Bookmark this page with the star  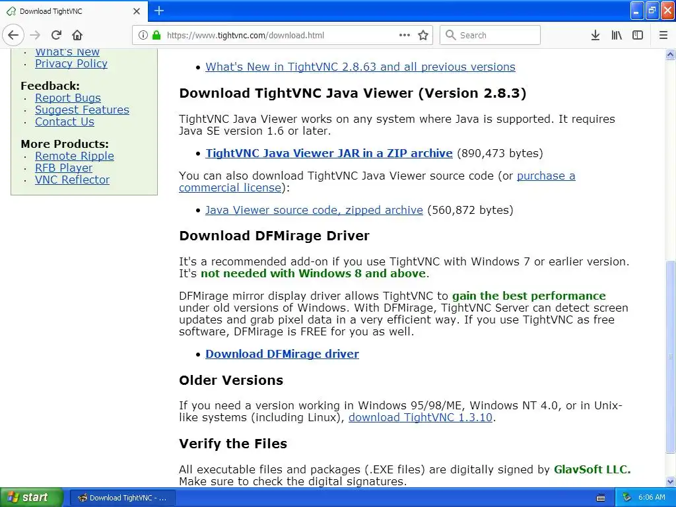(423, 35)
